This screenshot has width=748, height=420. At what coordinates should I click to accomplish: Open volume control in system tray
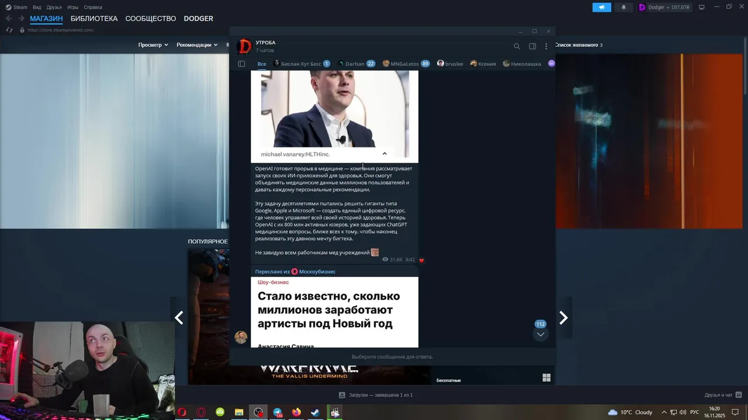coord(683,412)
